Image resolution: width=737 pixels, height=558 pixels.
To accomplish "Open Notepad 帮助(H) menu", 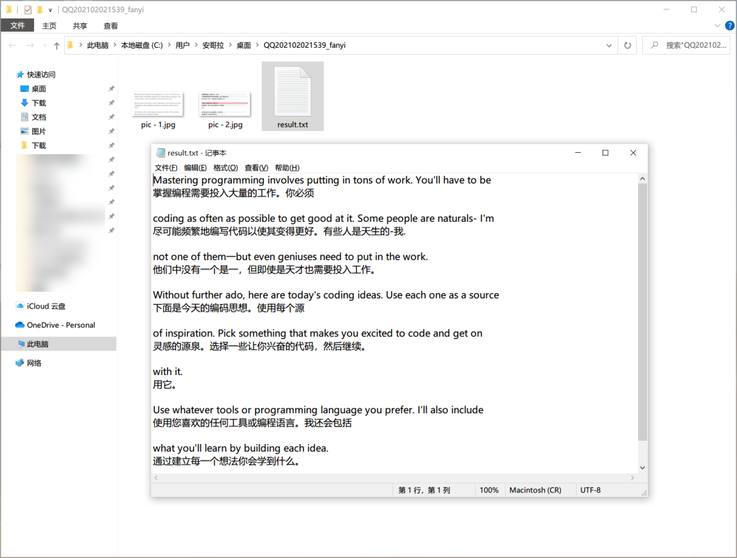I will point(287,168).
